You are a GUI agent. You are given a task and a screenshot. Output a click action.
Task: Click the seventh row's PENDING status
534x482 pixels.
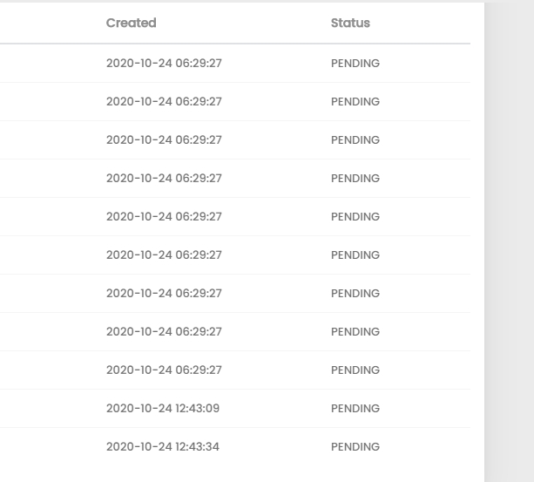pos(355,293)
